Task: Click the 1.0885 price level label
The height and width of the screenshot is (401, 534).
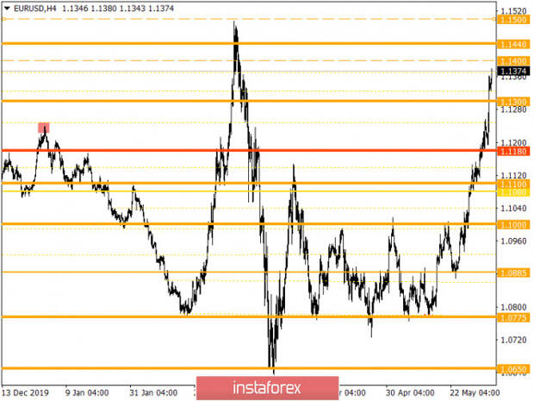Action: (513, 273)
